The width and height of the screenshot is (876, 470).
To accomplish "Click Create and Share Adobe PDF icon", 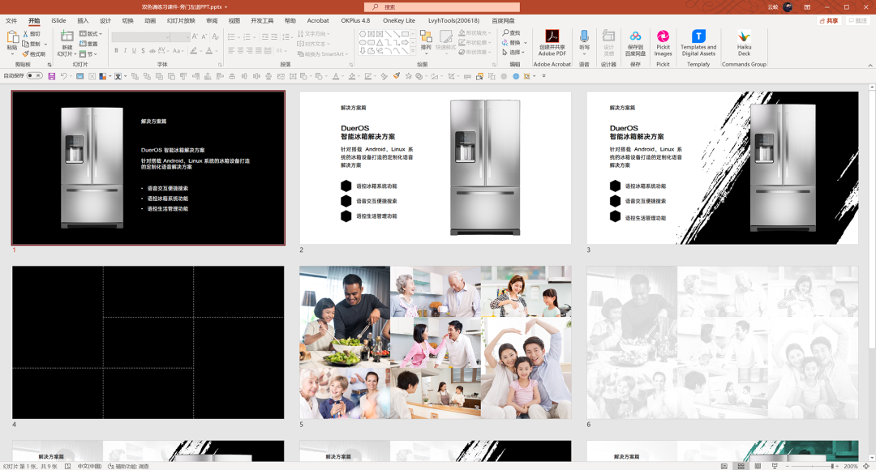I will pos(552,36).
